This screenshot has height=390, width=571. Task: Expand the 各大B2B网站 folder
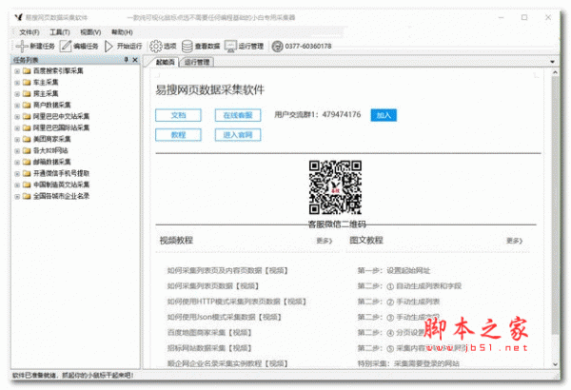coord(17,150)
